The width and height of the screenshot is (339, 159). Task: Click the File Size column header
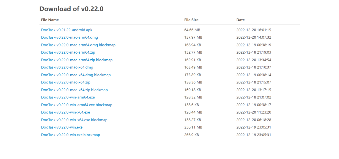click(x=191, y=20)
